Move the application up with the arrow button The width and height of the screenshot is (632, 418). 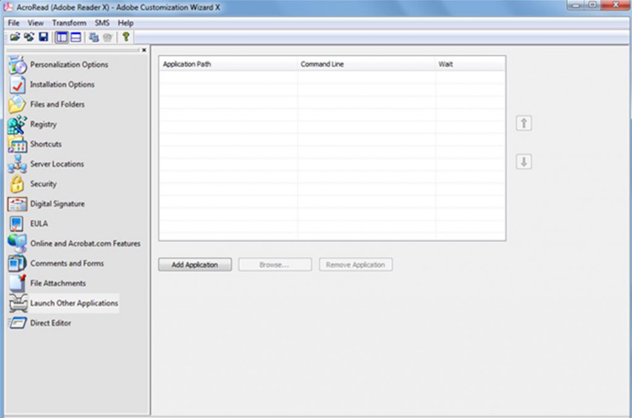523,123
